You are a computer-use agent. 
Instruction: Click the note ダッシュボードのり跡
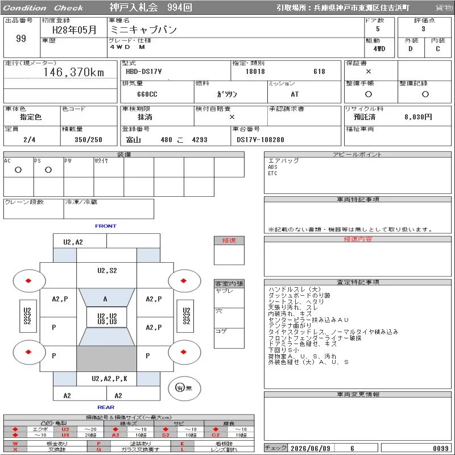[299, 295]
